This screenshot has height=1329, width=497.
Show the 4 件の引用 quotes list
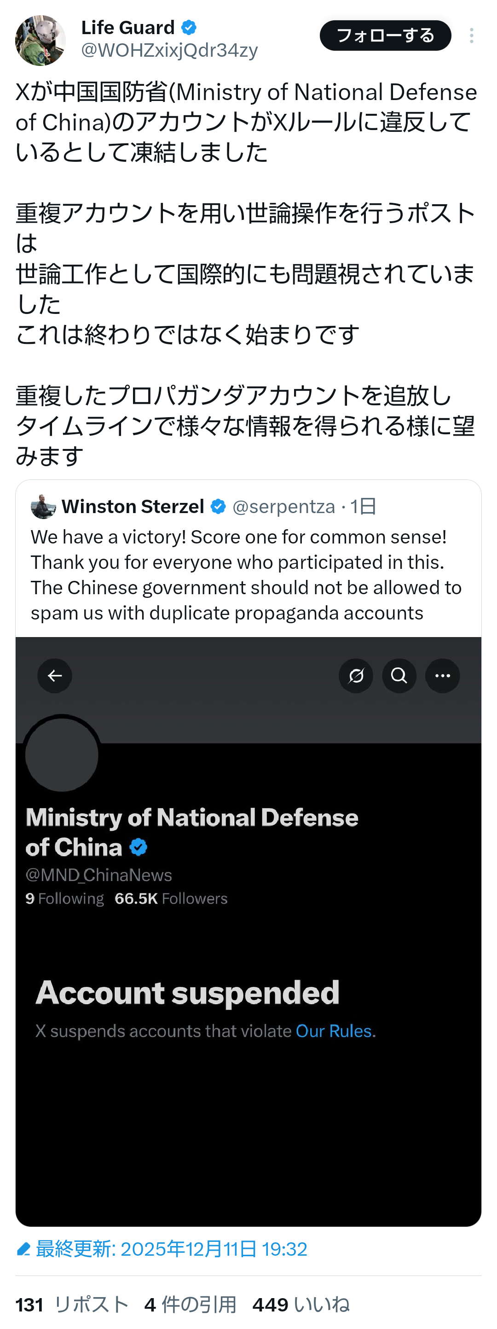190,1305
